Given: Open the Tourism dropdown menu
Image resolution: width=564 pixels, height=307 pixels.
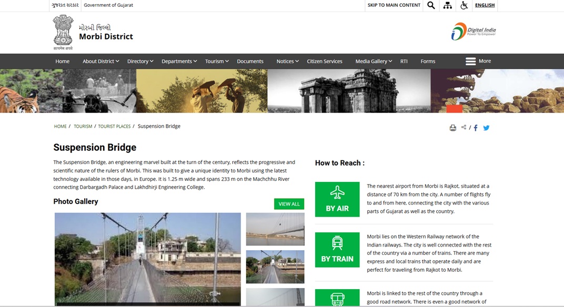Looking at the screenshot, I should point(216,62).
